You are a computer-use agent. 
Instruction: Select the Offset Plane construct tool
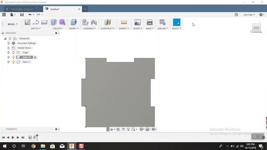(x=108, y=22)
